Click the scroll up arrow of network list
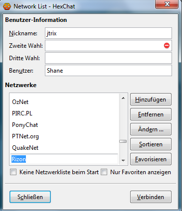This screenshot has height=211, width=182. pos(123,98)
